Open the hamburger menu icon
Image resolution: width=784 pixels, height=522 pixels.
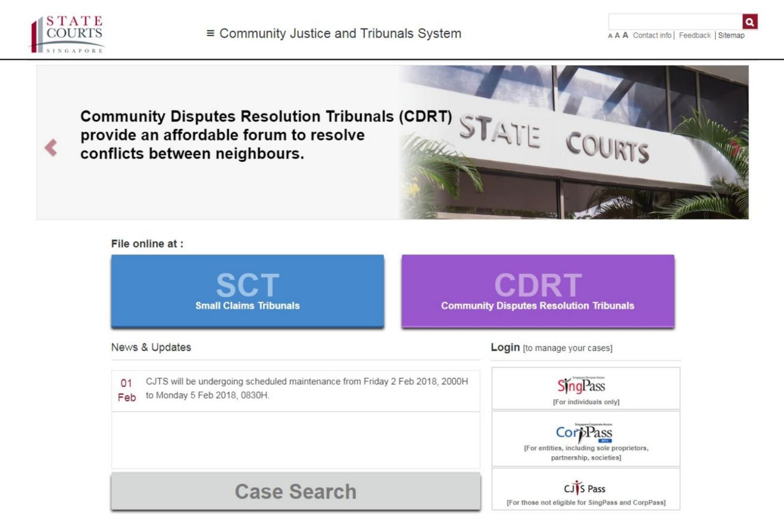[x=210, y=34]
